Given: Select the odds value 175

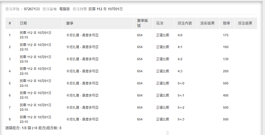Looking at the screenshot, I should (x=226, y=35).
